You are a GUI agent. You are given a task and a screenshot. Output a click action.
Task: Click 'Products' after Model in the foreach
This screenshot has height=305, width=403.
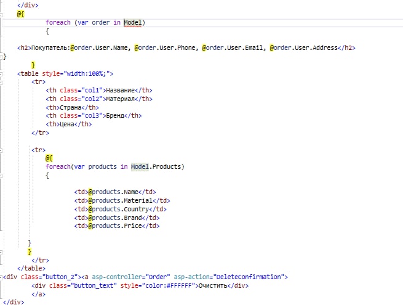coord(167,167)
